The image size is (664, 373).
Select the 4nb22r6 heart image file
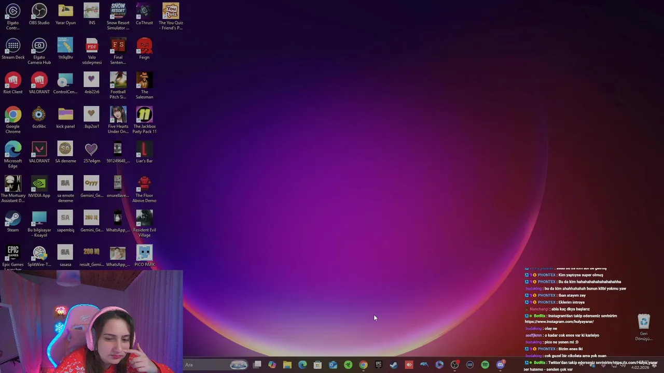(x=92, y=84)
